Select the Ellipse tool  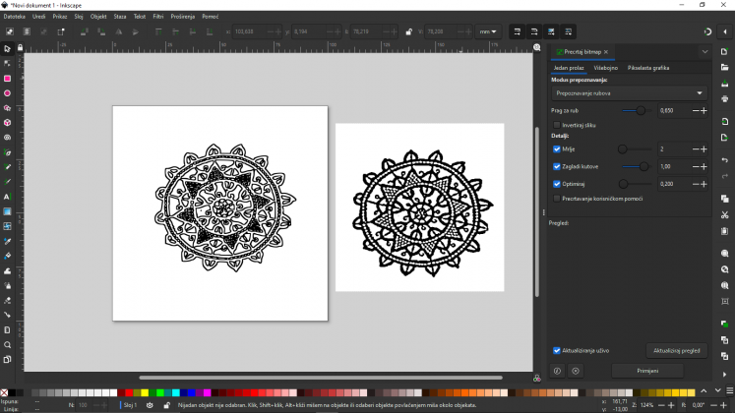(7, 92)
